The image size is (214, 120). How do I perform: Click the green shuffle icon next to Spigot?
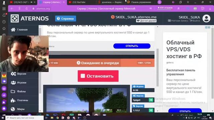coord(151,100)
